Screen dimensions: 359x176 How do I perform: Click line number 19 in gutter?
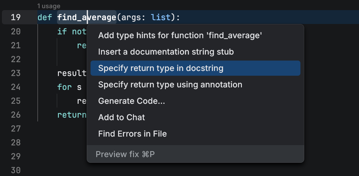click(x=16, y=17)
